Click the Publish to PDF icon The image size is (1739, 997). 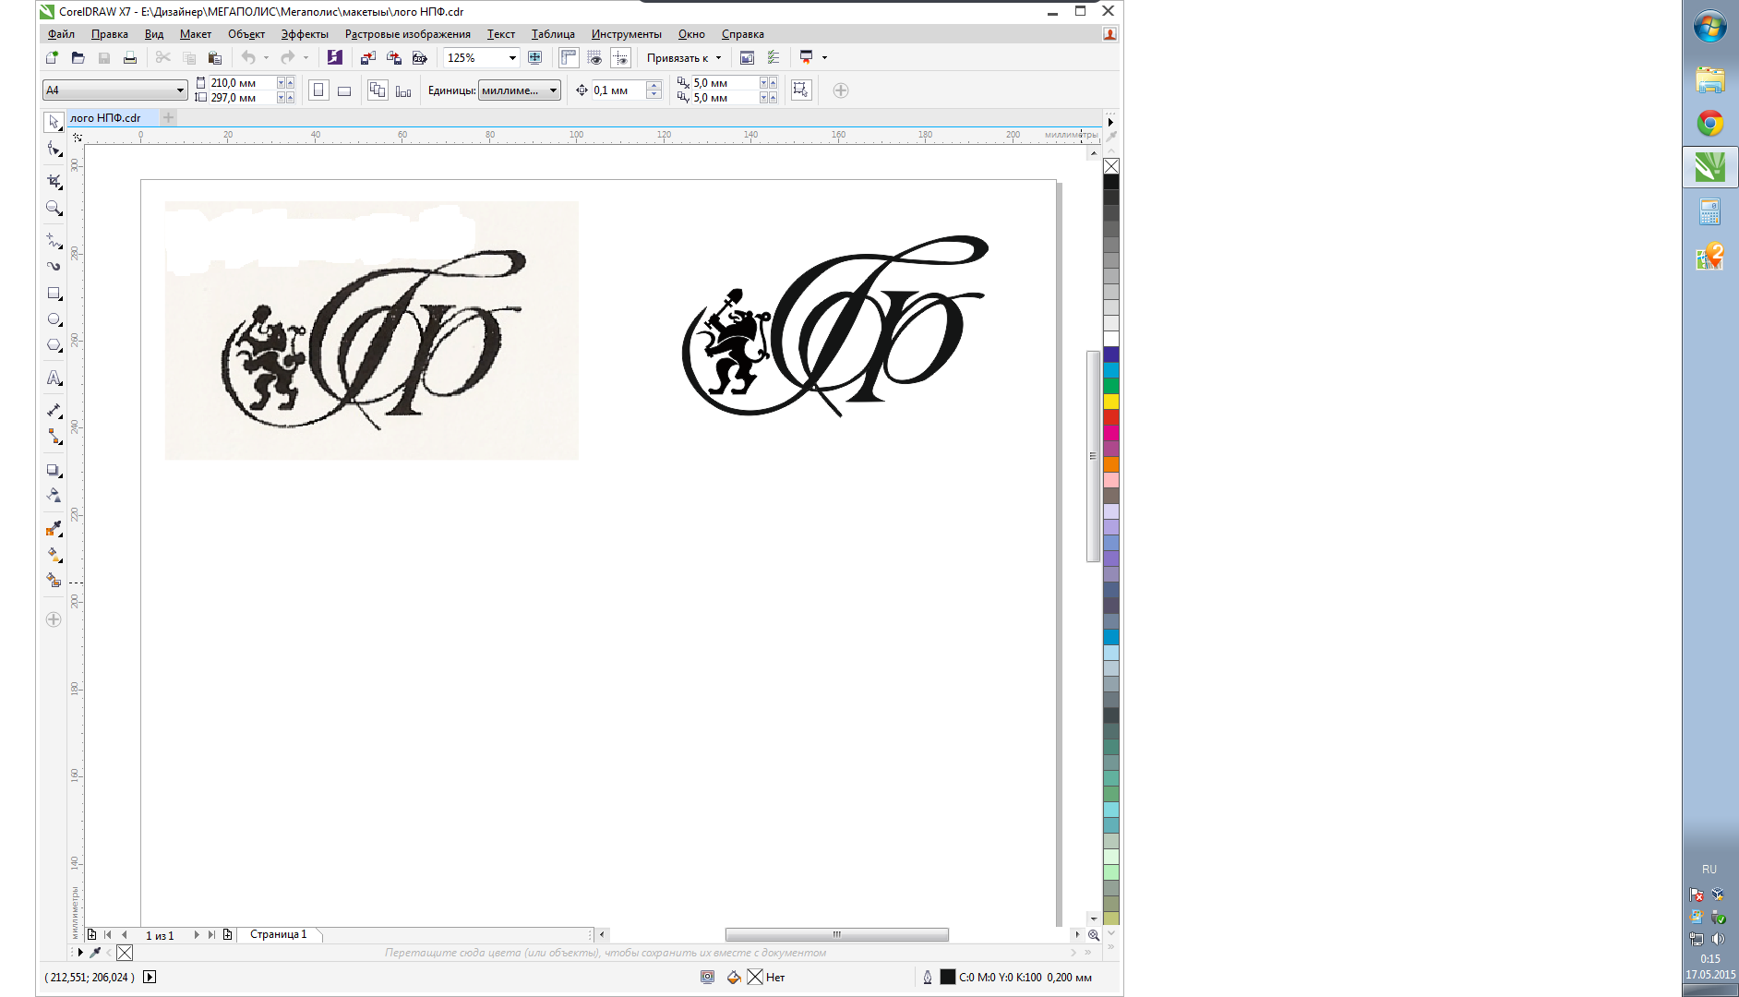(x=420, y=57)
